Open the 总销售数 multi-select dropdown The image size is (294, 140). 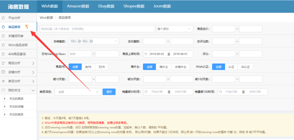point(94,41)
